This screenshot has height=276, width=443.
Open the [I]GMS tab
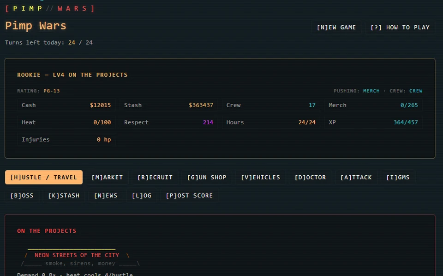pos(398,177)
